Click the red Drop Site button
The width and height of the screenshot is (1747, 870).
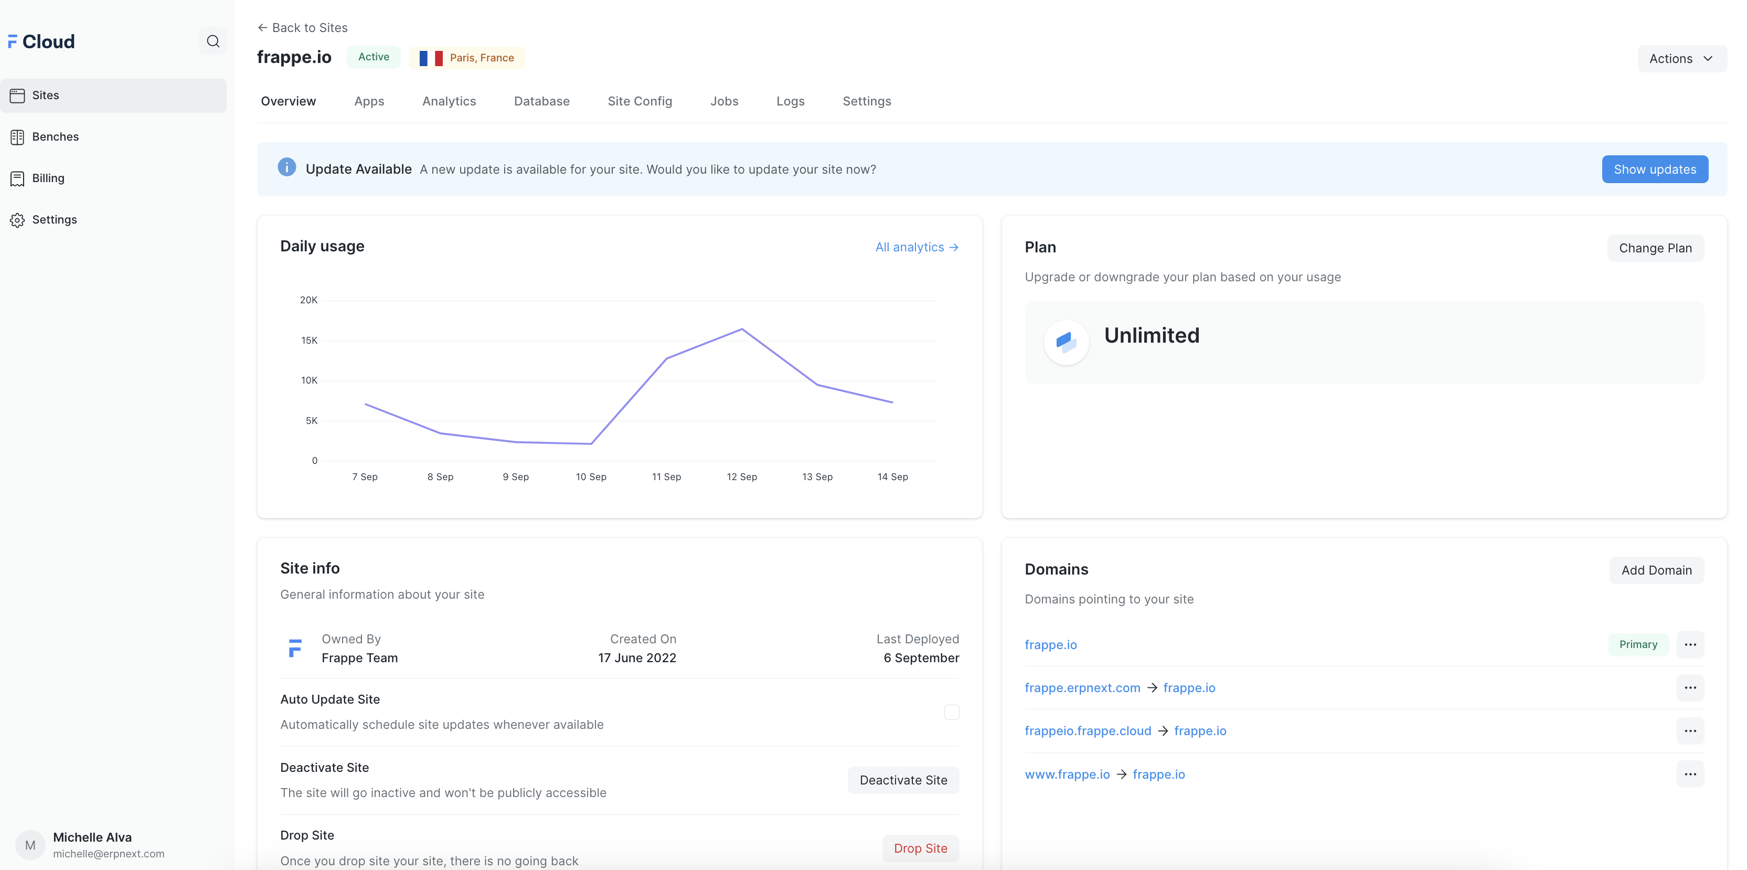[x=920, y=848]
